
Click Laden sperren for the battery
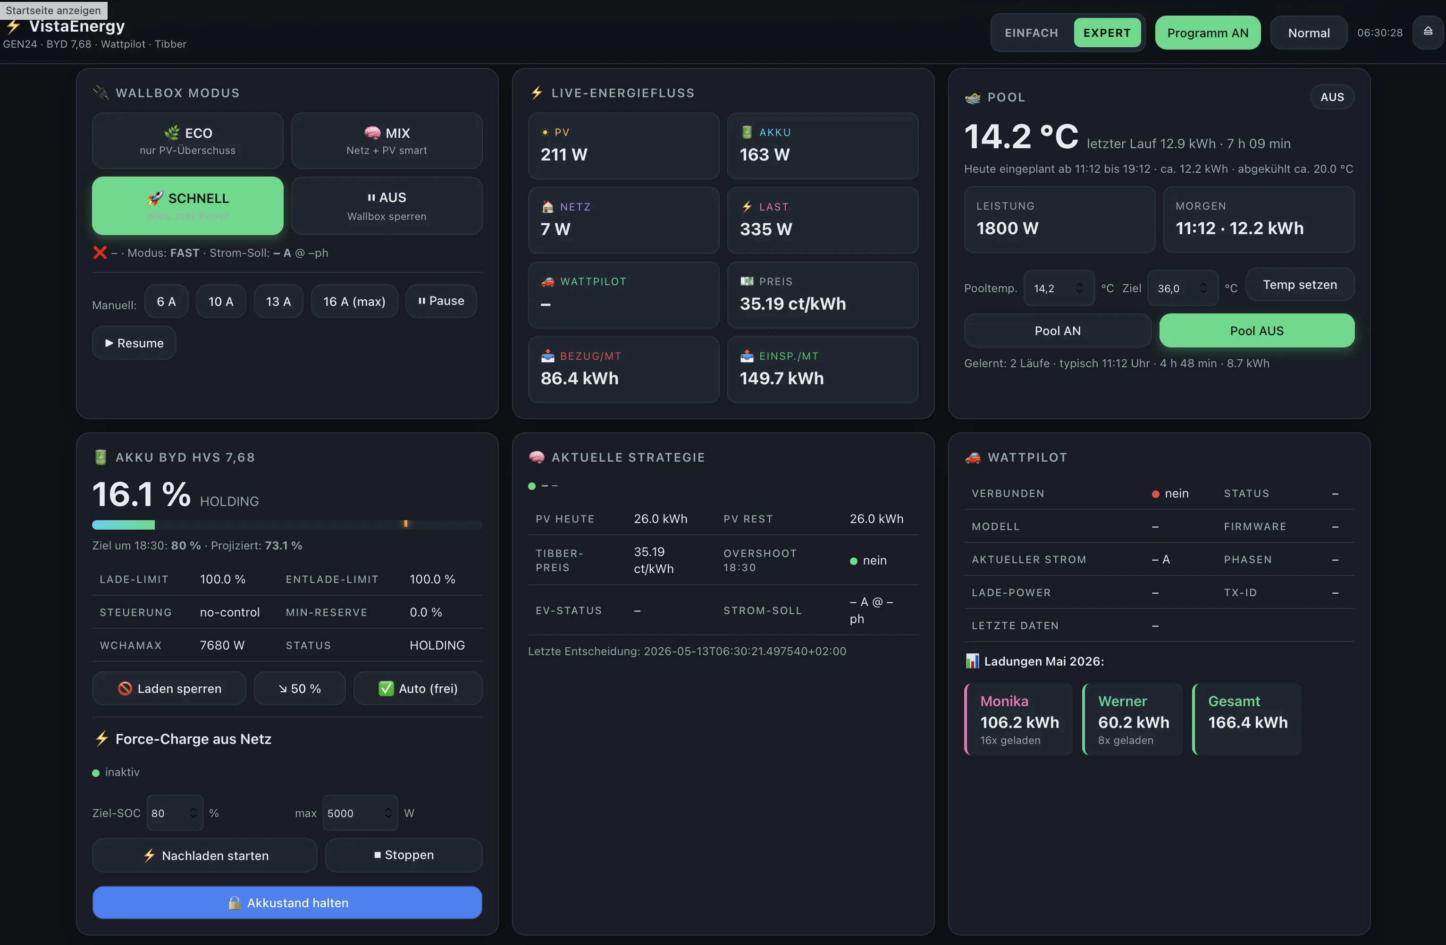[169, 688]
